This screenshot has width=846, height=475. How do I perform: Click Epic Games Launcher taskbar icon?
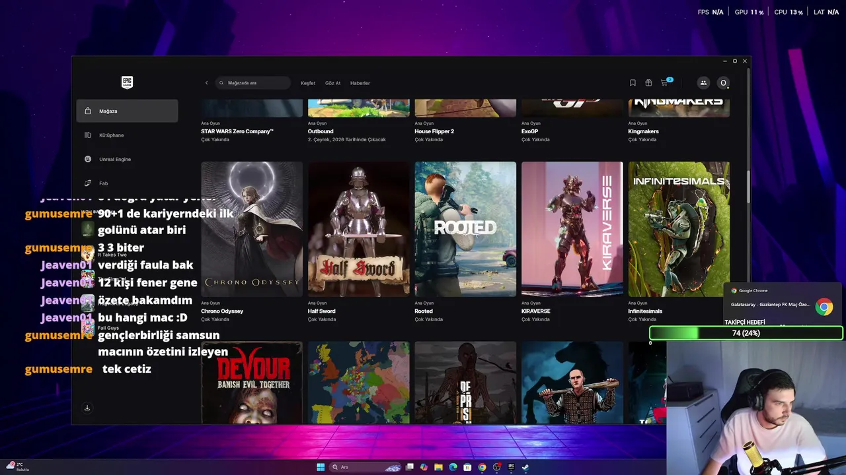pyautogui.click(x=511, y=467)
